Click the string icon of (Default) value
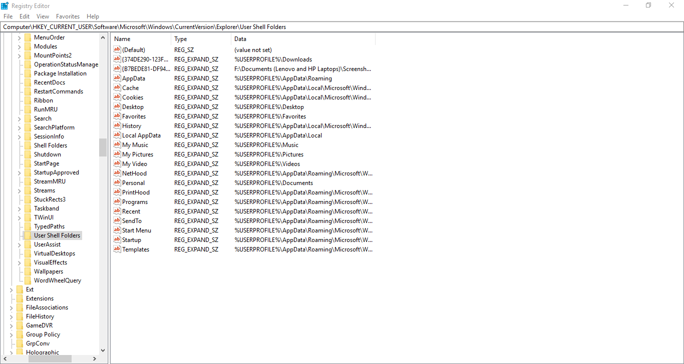Viewport: 684px width, 364px height. point(117,49)
